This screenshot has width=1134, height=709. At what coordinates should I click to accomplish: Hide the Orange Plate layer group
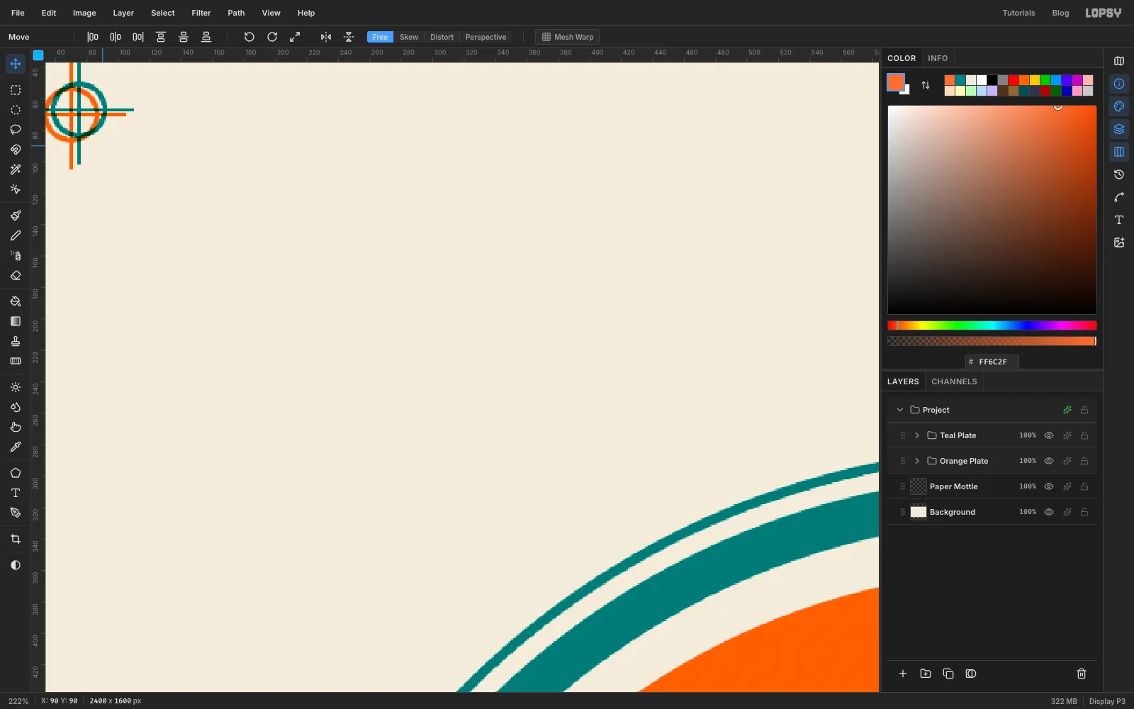click(x=1049, y=461)
